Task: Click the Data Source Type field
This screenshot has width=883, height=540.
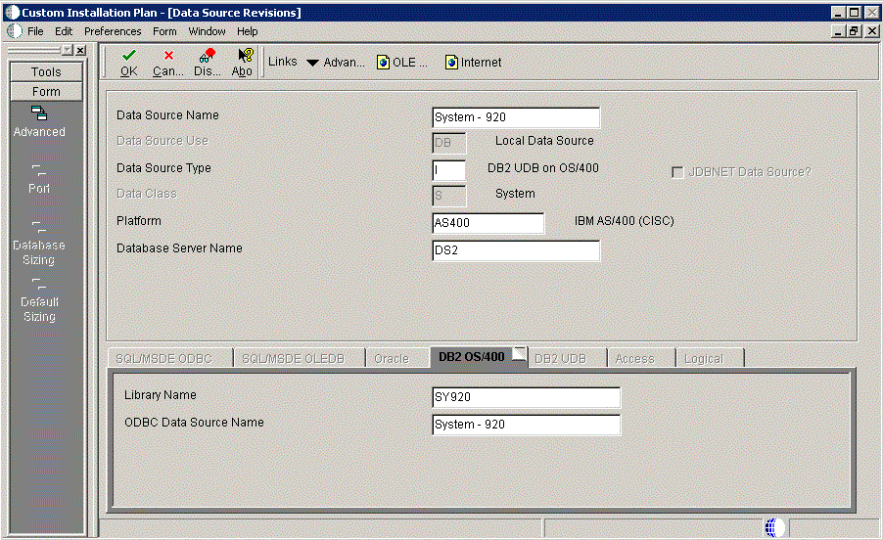Action: 448,170
